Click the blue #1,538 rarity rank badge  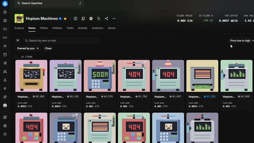coord(210,97)
